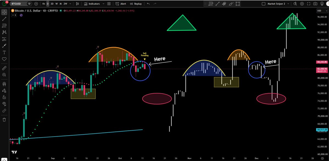Screen dimensions: 329x161
Task: Click the purple indicator status icon
Action: coord(21,15)
